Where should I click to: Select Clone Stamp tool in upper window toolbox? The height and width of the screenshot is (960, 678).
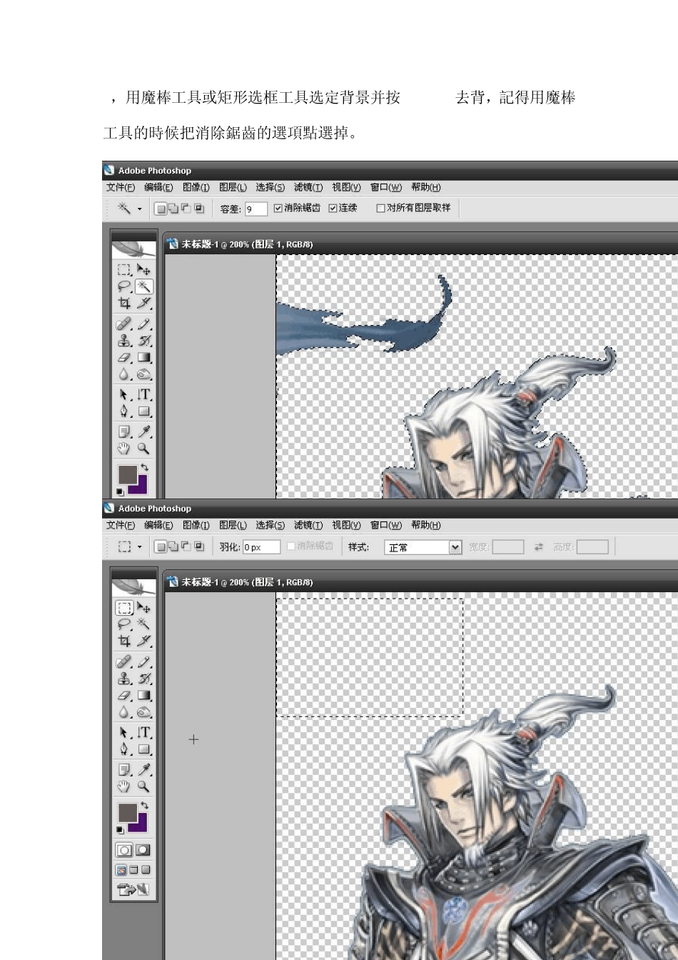[x=125, y=341]
